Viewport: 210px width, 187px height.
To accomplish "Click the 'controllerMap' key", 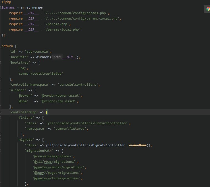I will coord(23,112).
